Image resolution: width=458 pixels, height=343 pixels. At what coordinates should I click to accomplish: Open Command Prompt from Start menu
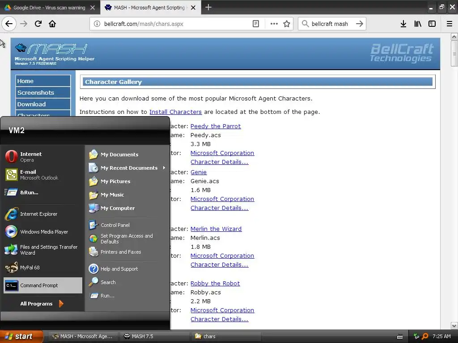(43, 285)
